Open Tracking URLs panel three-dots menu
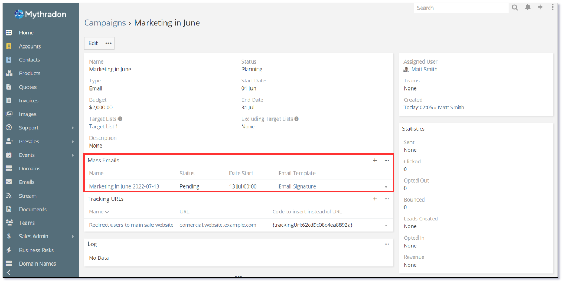Image resolution: width=564 pixels, height=284 pixels. point(387,199)
